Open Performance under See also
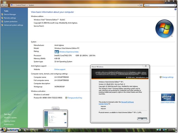Screen dimensions: 178x133 pos(9,124)
